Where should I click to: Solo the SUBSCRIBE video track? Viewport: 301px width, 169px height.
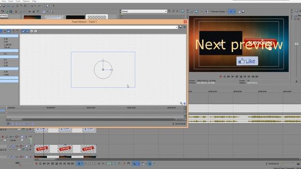(31, 146)
